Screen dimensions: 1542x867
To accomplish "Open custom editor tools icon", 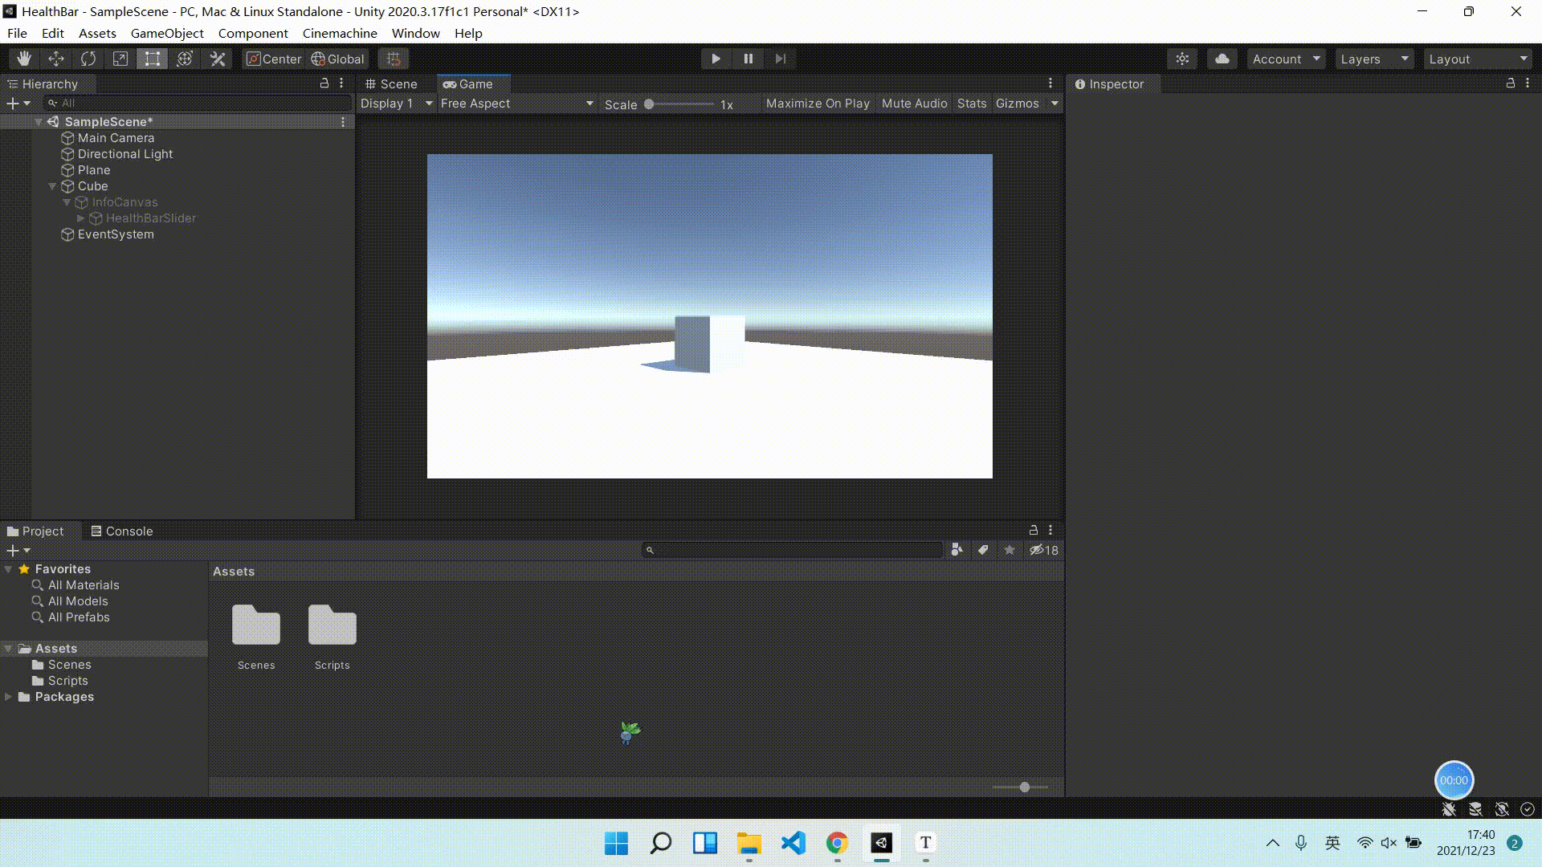I will tap(218, 59).
